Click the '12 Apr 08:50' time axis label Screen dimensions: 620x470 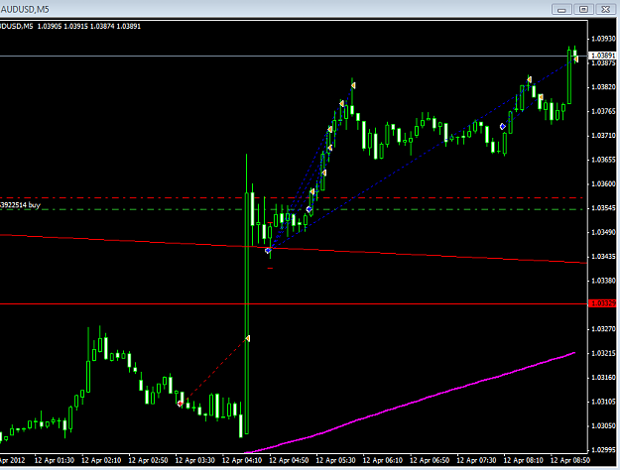[x=570, y=460]
